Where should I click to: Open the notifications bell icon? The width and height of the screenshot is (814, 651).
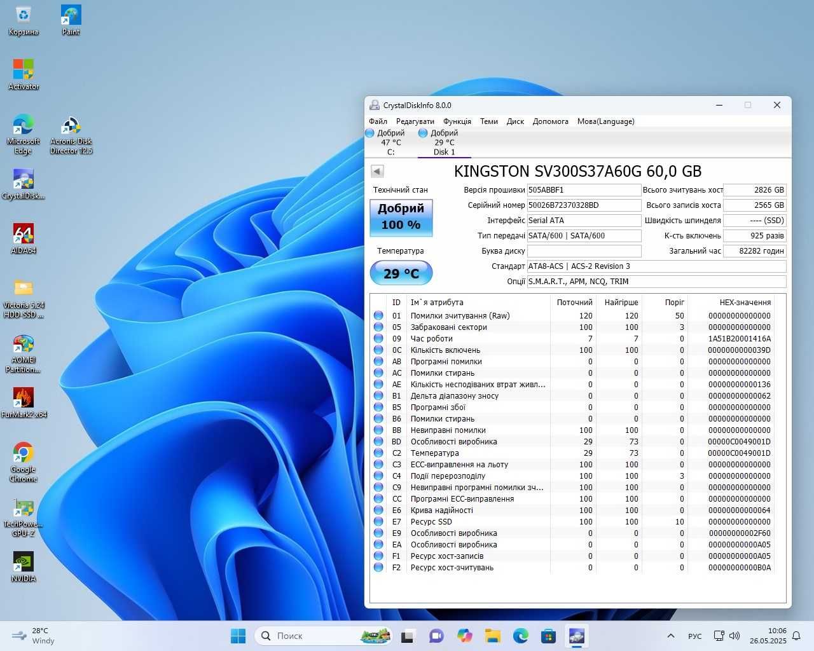[796, 636]
